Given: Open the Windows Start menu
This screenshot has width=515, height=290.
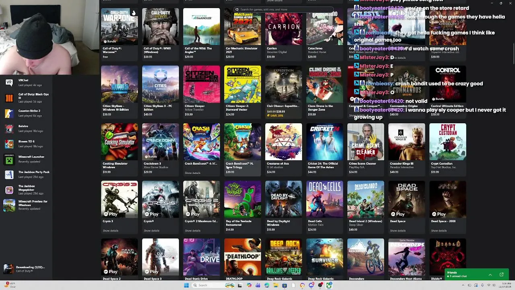Looking at the screenshot, I should (186, 285).
